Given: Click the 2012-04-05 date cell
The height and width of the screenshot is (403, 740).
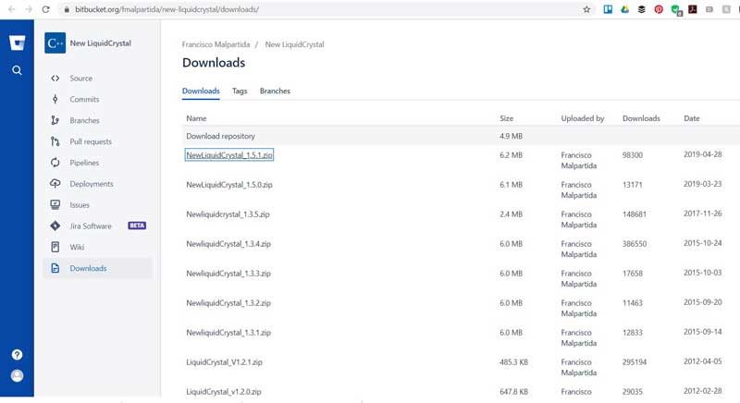Looking at the screenshot, I should coord(703,362).
